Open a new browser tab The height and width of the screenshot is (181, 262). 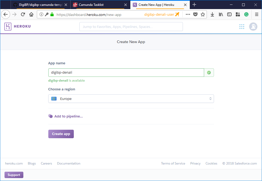point(194,5)
